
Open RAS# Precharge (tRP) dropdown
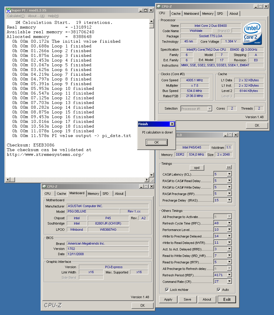[x=230, y=194]
